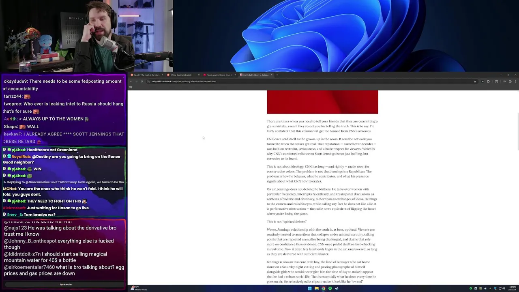
Task: Click 'Sign in to chat' button
Action: pos(66,284)
